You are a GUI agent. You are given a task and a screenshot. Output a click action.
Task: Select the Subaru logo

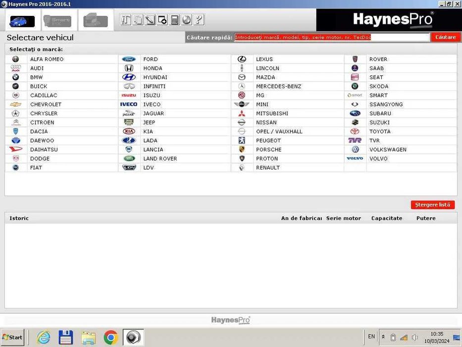355,114
